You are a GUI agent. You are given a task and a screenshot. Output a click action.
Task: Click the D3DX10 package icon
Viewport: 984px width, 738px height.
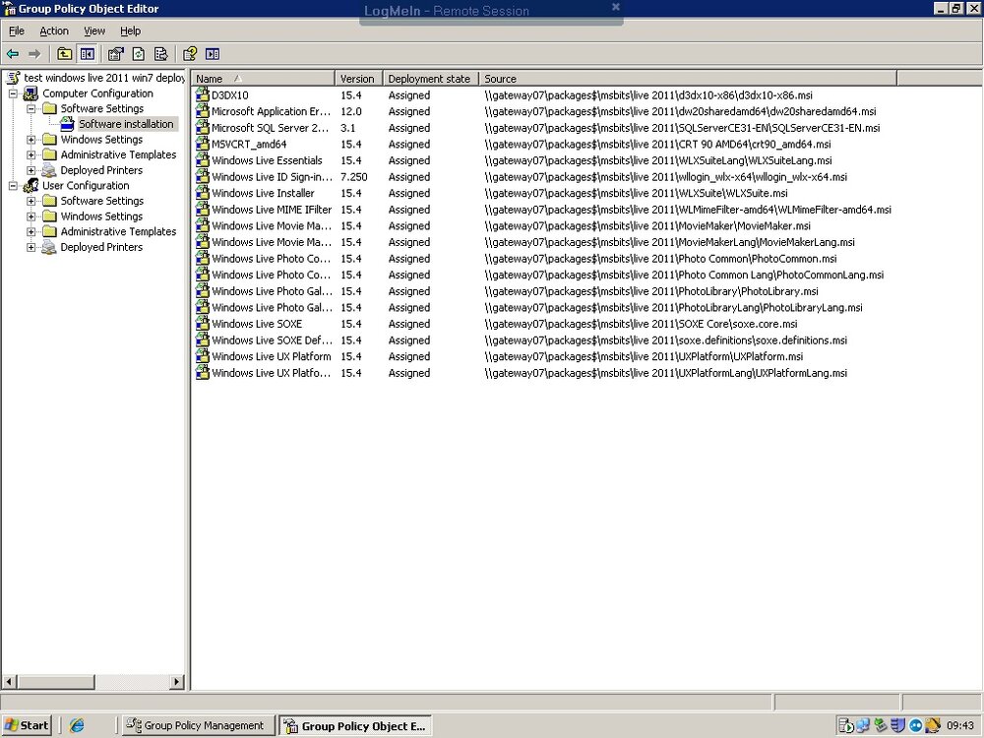tap(202, 94)
